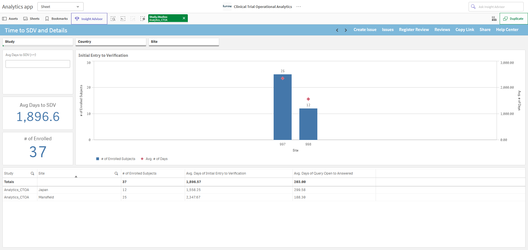Select Japan in the Site column
This screenshot has height=250, width=528.
[43, 190]
